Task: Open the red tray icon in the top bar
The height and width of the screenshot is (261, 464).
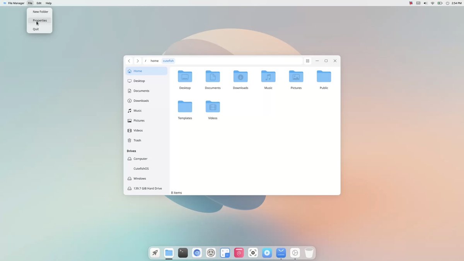Action: (411, 3)
